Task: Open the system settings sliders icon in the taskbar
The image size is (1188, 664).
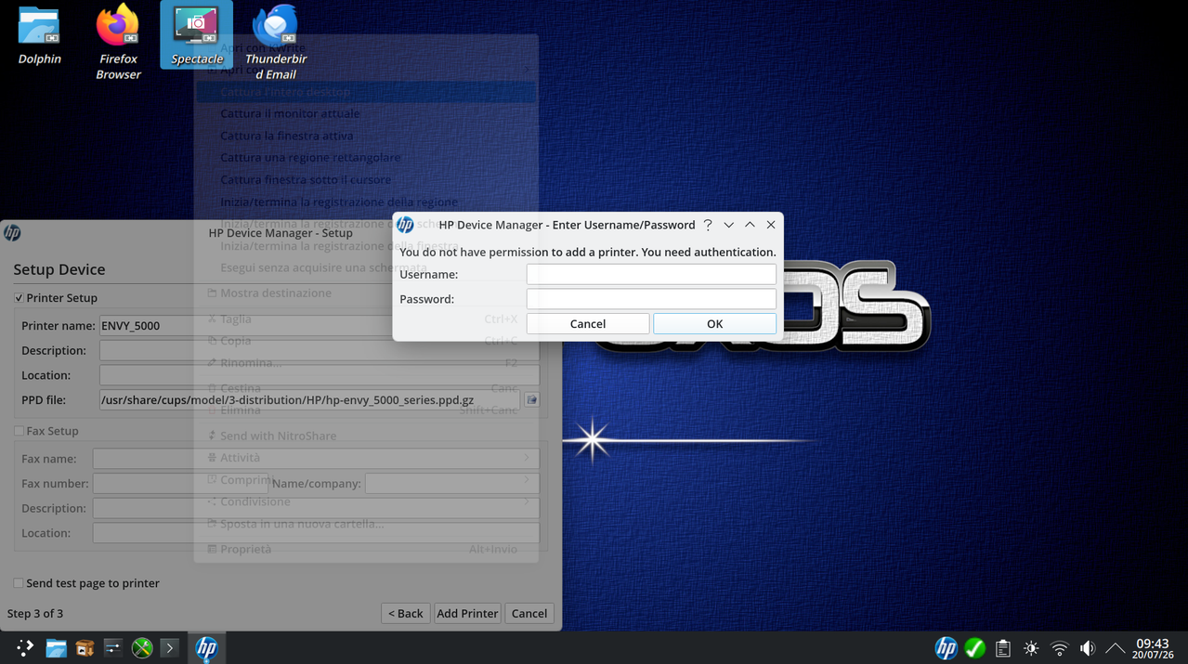Action: [x=112, y=648]
